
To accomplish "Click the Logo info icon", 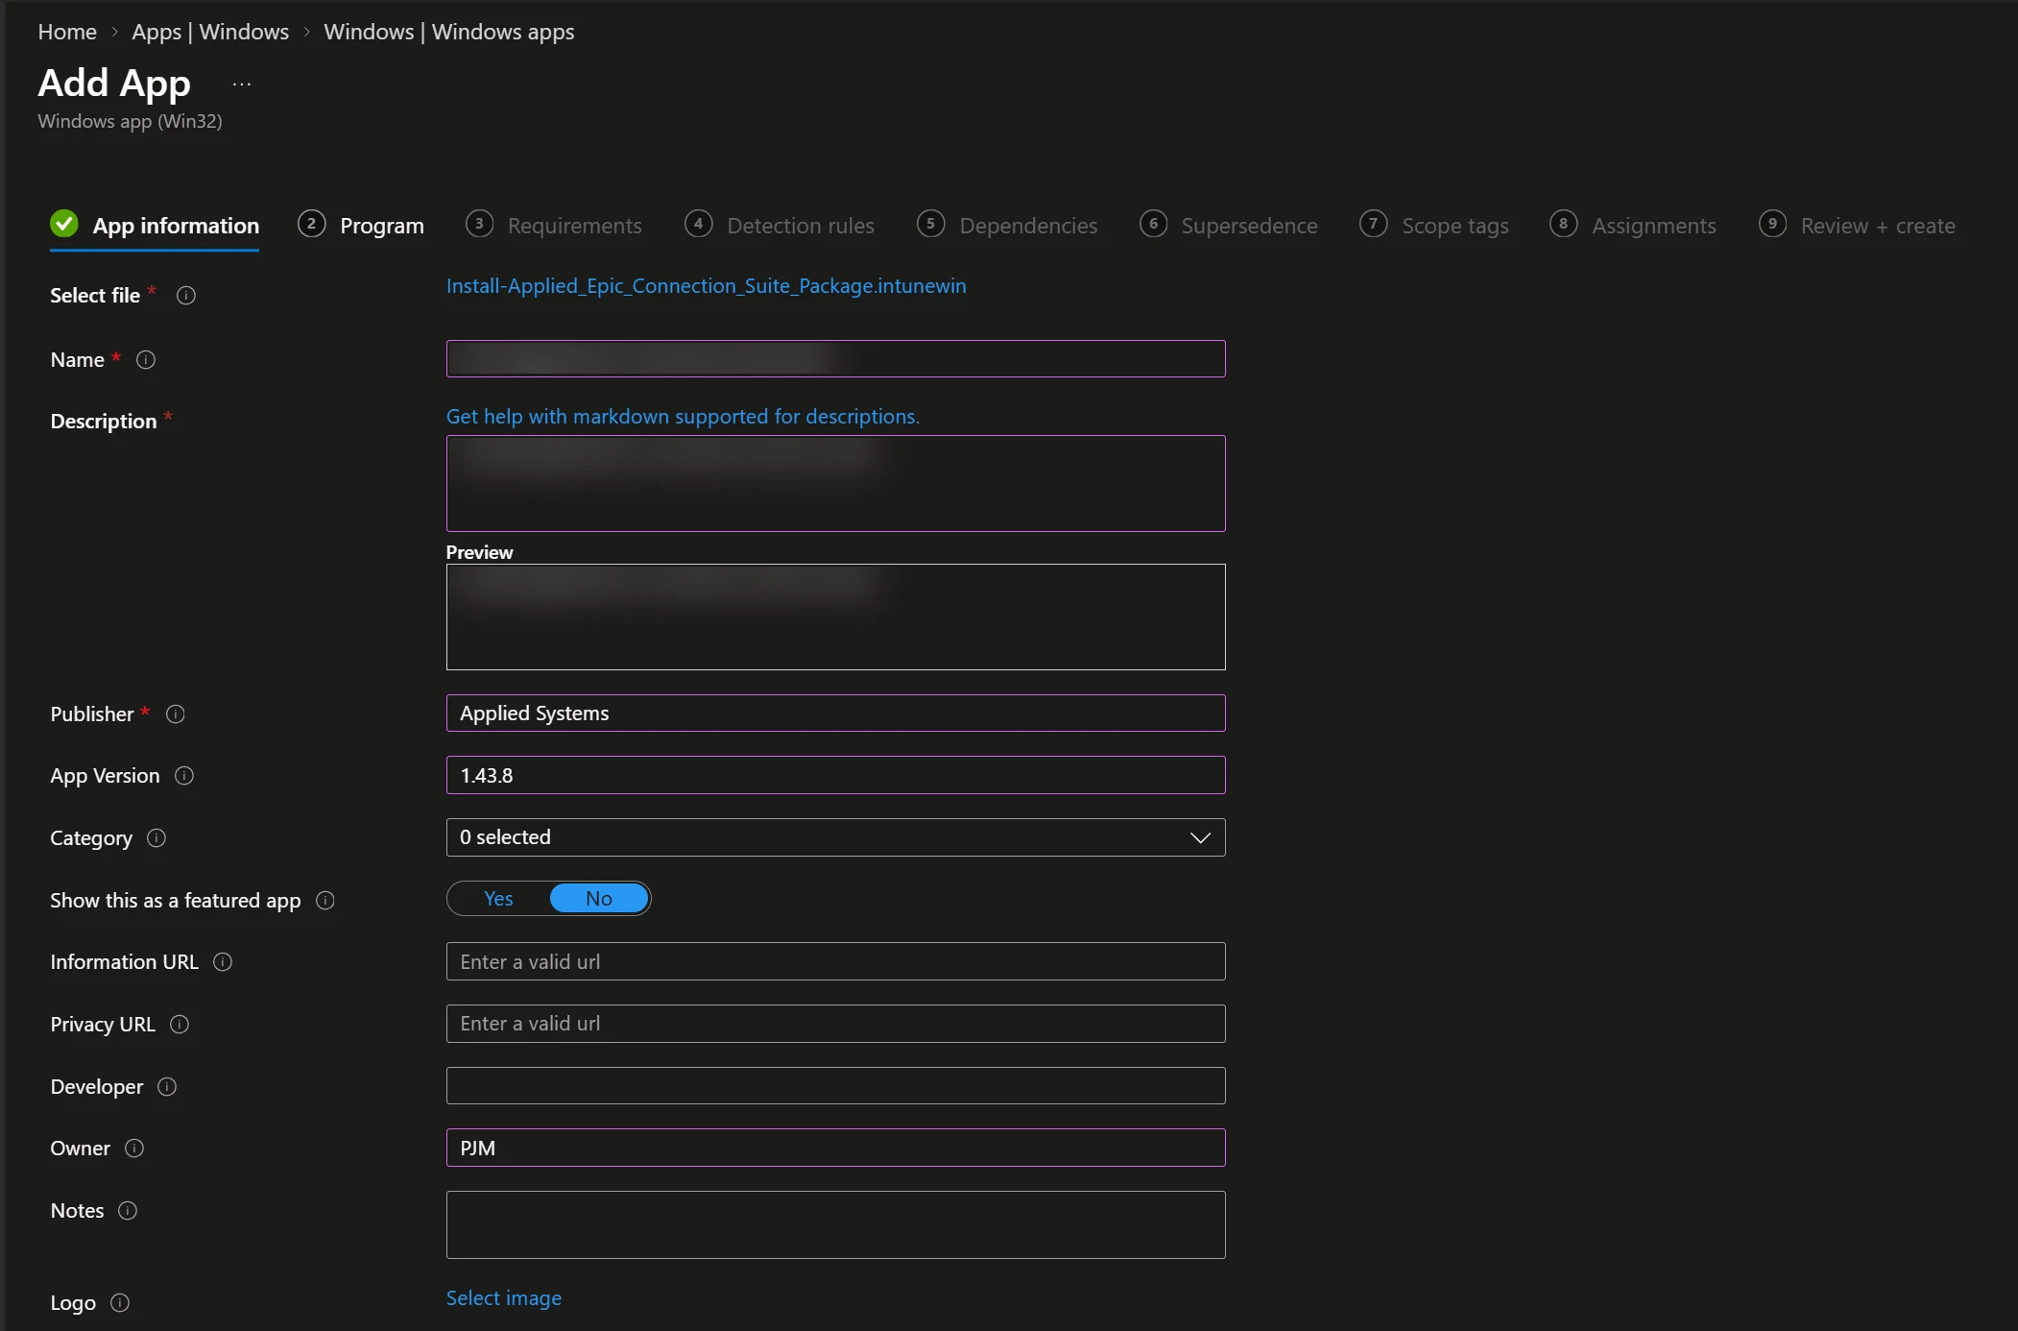I will 120,1303.
